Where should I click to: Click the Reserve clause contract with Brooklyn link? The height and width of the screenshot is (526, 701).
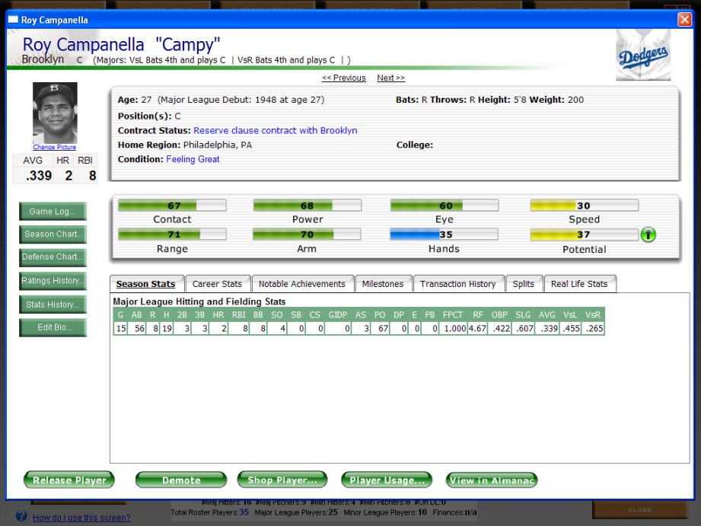(x=276, y=131)
